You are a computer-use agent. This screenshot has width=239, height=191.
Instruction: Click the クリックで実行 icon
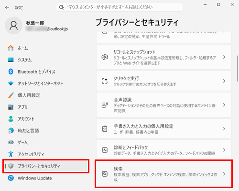click(105, 81)
